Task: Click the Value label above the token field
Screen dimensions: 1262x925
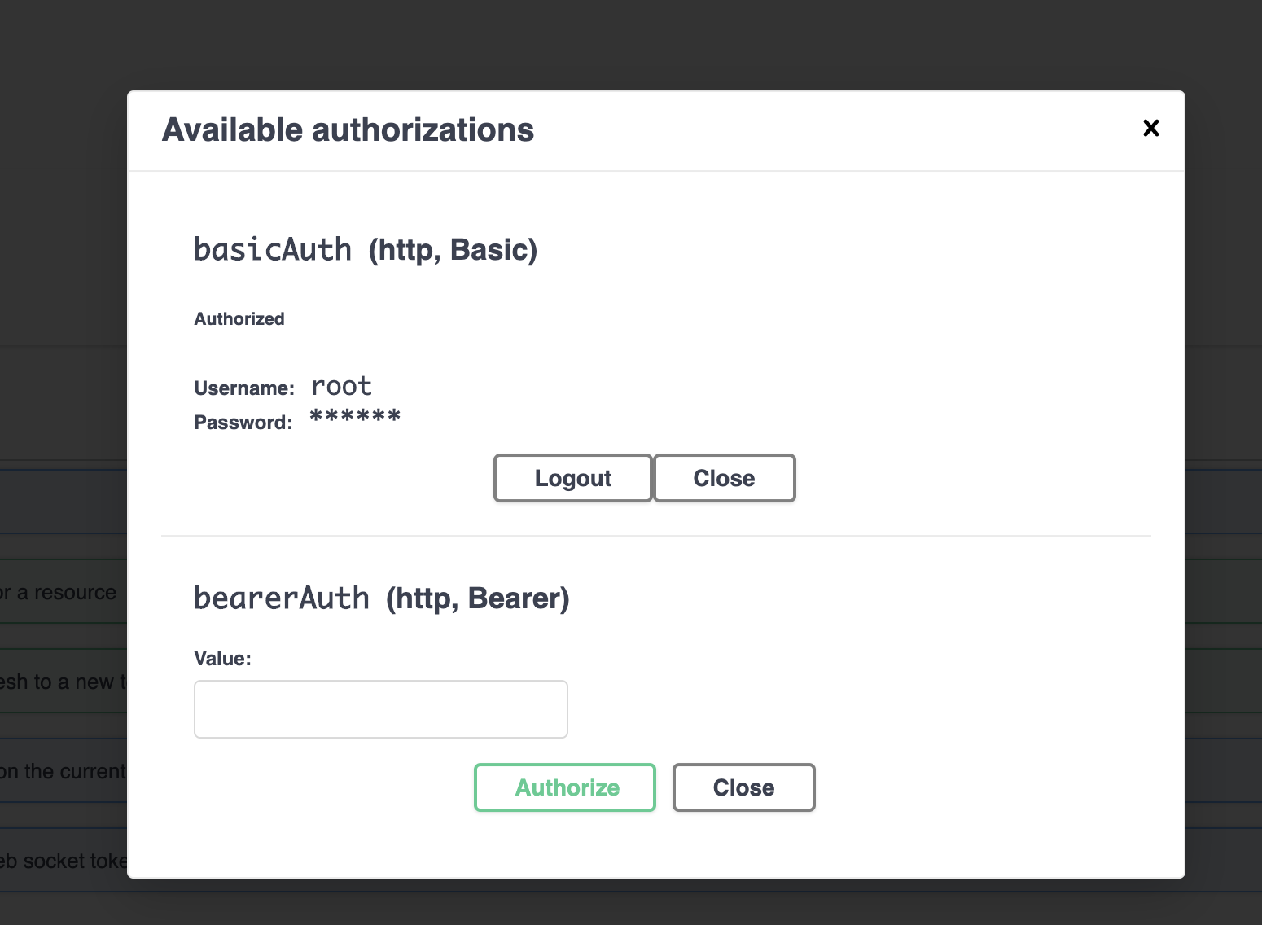Action: coord(222,658)
